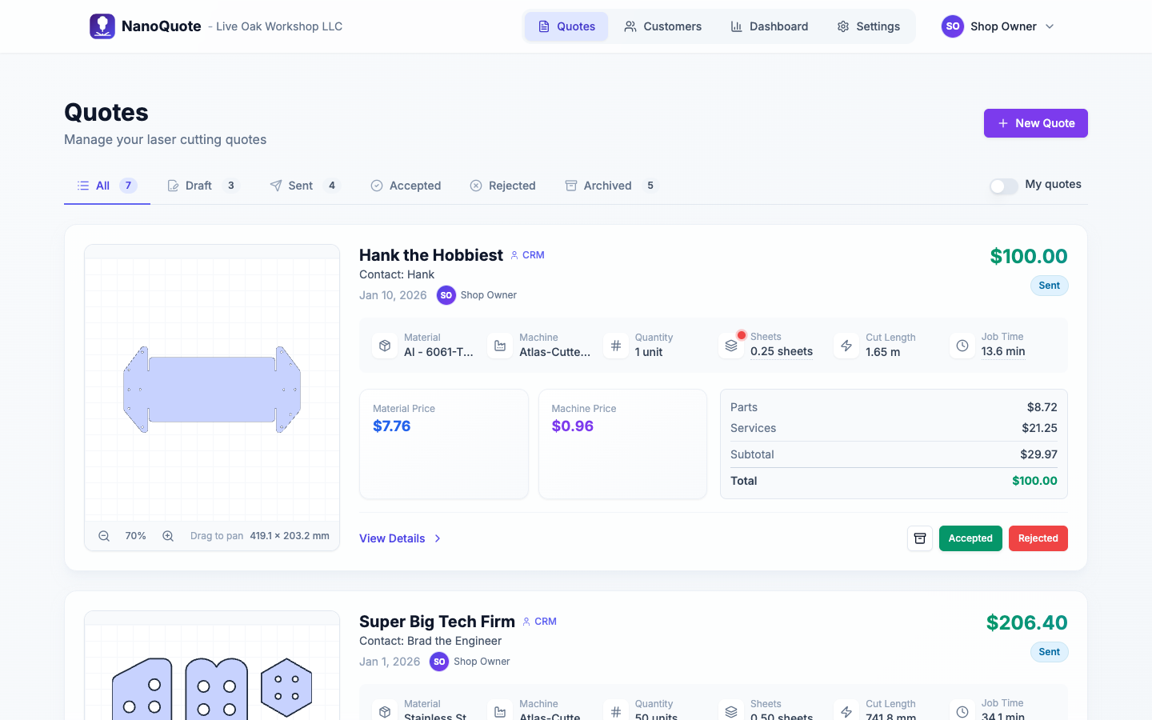Zoom in the part preview
This screenshot has width=1152, height=720.
pos(168,536)
